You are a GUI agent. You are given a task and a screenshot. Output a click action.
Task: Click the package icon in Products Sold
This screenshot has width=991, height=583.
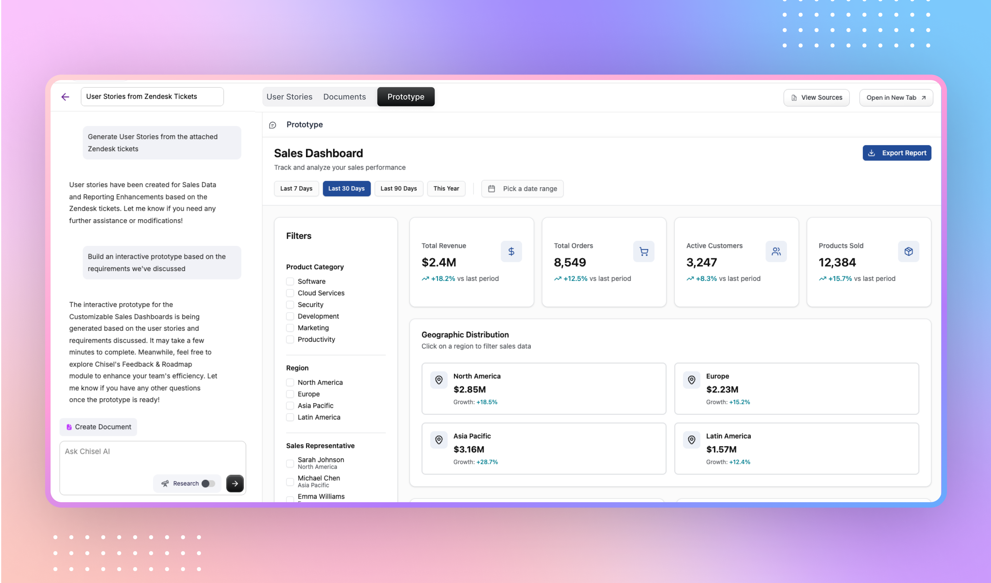pos(908,251)
